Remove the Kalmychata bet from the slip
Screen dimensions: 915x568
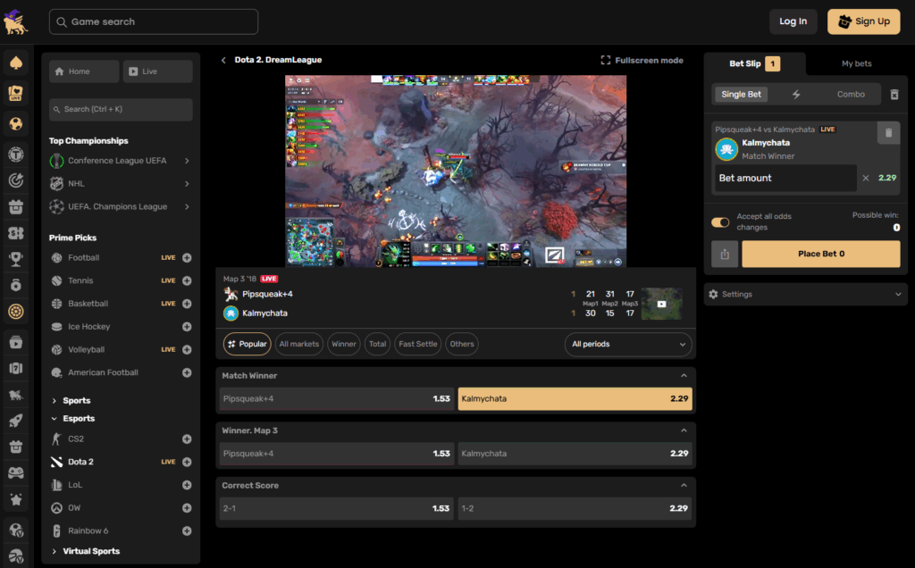887,133
